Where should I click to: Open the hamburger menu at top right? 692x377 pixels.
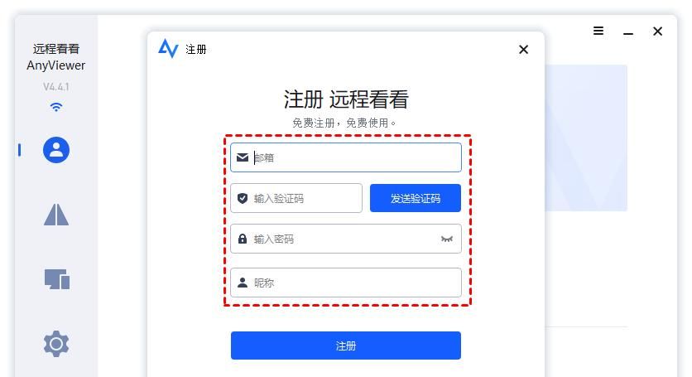[598, 31]
